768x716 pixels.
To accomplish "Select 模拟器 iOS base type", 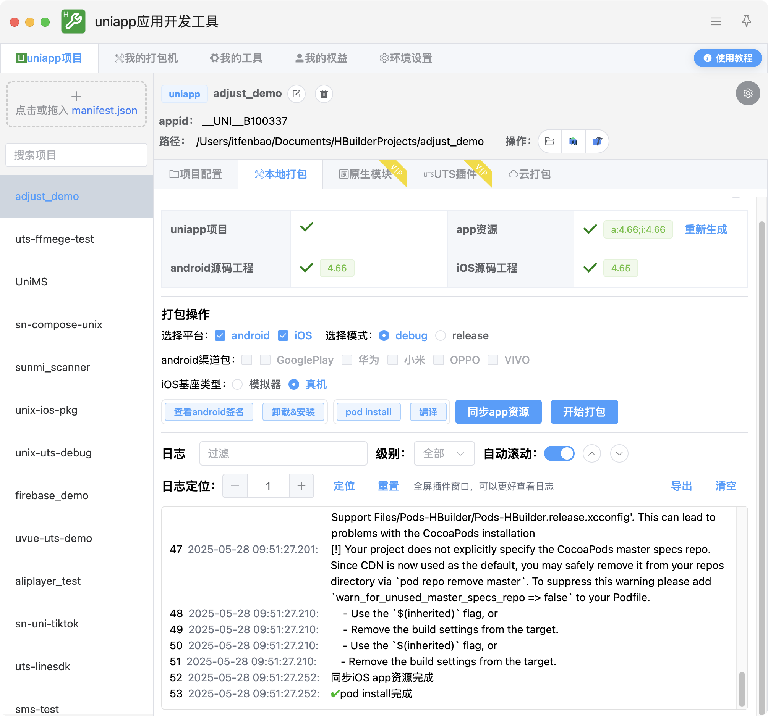I will (237, 384).
